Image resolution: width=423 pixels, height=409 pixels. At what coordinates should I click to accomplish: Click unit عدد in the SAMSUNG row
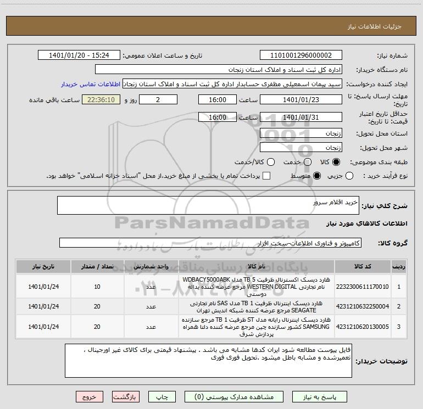pos(151,327)
